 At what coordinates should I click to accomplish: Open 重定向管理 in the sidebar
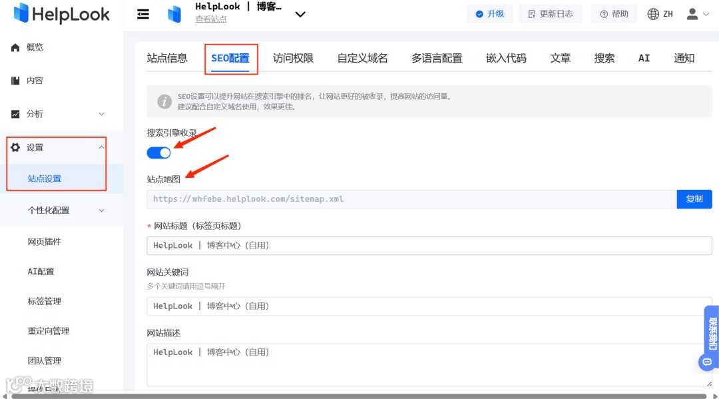[49, 331]
